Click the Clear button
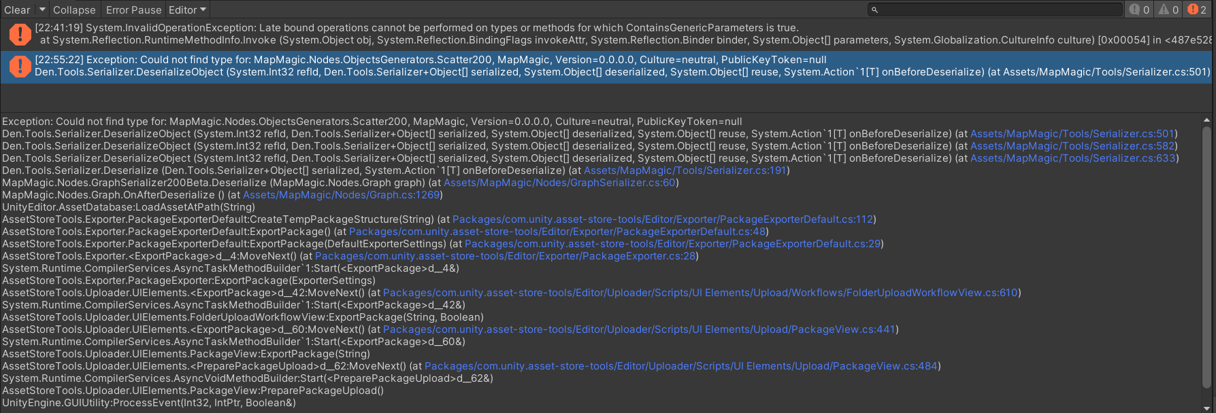Image resolution: width=1216 pixels, height=413 pixels. 17,10
